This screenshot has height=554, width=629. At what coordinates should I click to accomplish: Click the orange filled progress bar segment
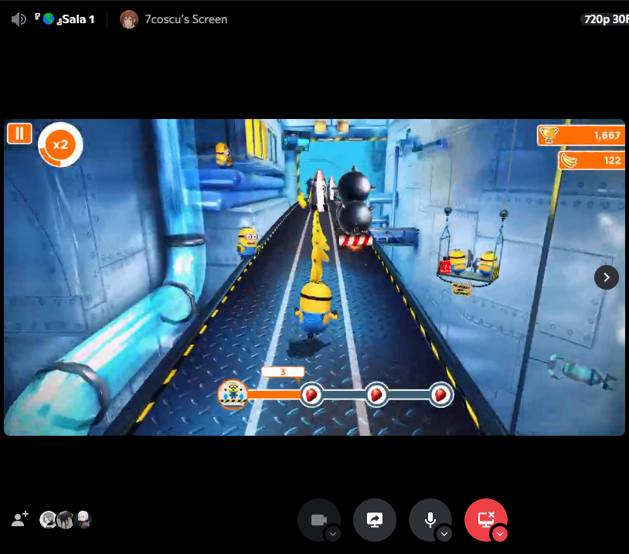pos(274,395)
